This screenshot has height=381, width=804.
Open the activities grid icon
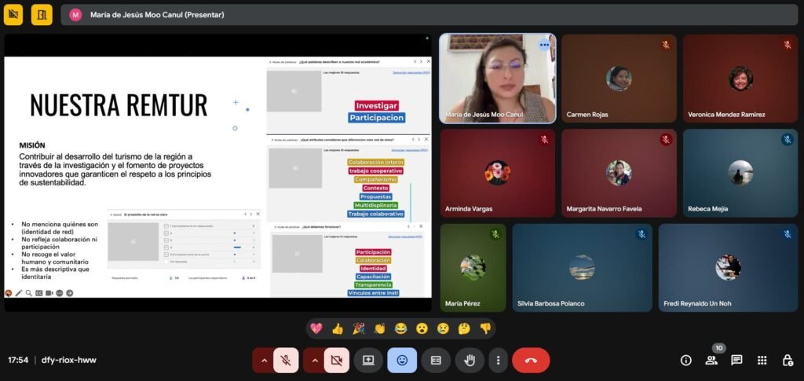(762, 361)
